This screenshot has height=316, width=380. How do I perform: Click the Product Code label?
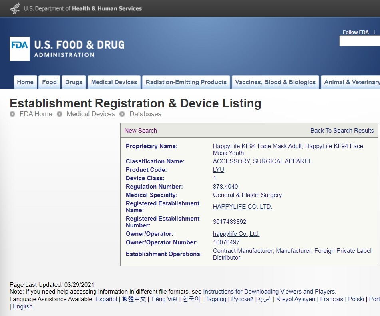146,170
